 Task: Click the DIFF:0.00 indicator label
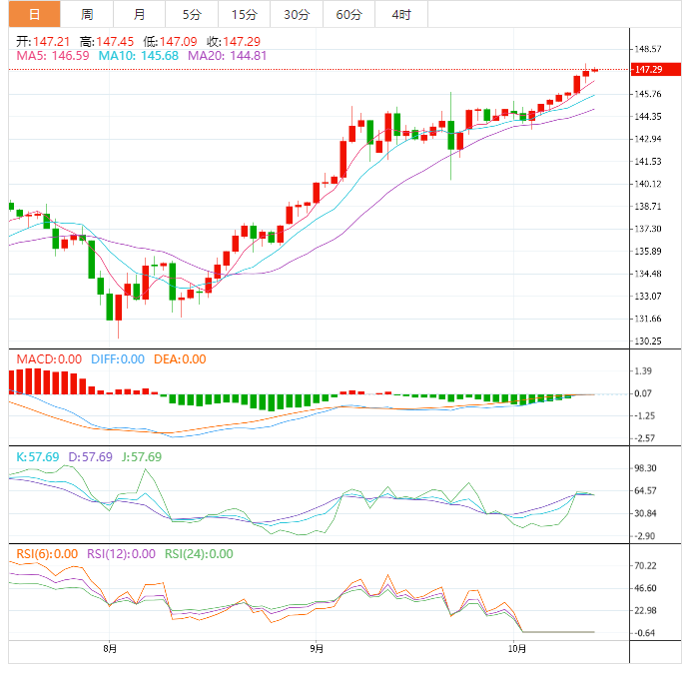pos(118,359)
